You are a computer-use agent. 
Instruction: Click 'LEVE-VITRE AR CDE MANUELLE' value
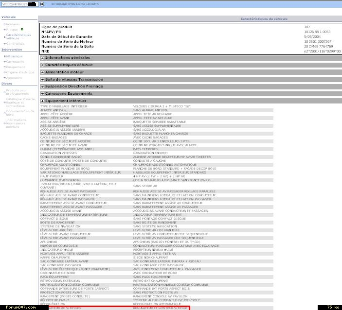156,230
